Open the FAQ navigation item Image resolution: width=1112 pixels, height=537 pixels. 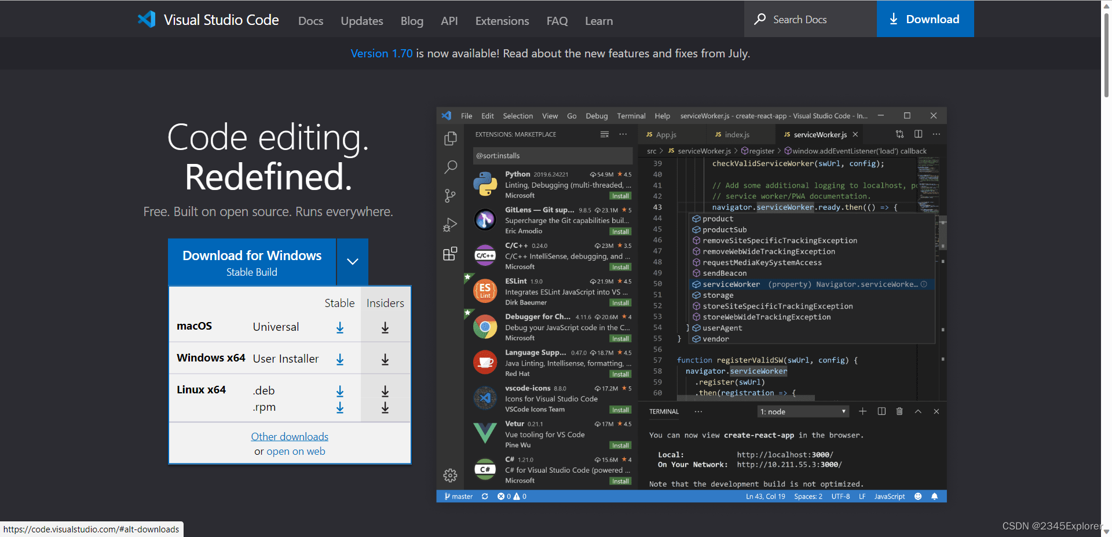557,21
